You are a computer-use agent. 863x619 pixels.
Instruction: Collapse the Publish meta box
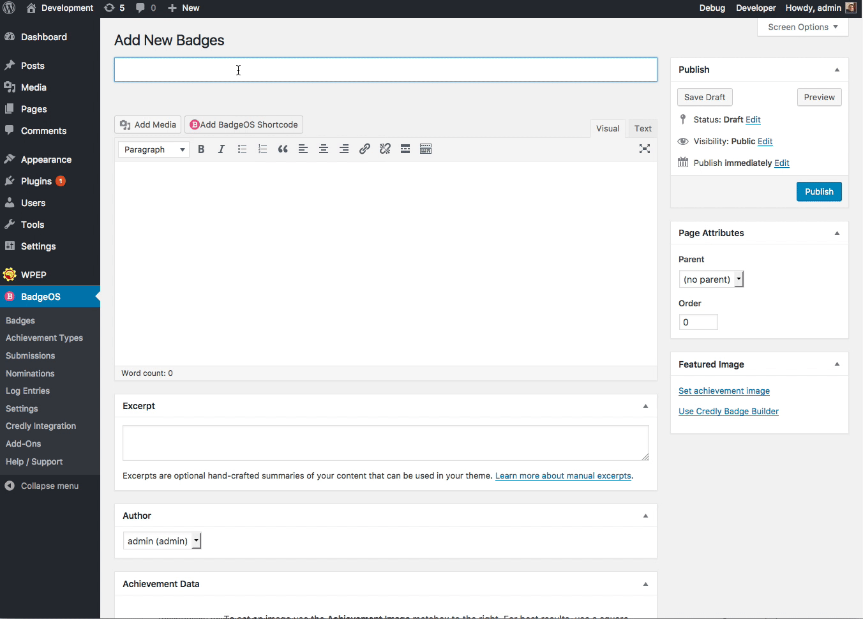(x=837, y=70)
